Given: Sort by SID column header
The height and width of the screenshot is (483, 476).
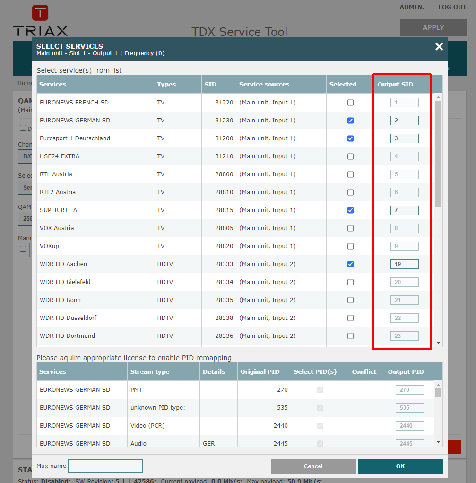Looking at the screenshot, I should tap(210, 85).
